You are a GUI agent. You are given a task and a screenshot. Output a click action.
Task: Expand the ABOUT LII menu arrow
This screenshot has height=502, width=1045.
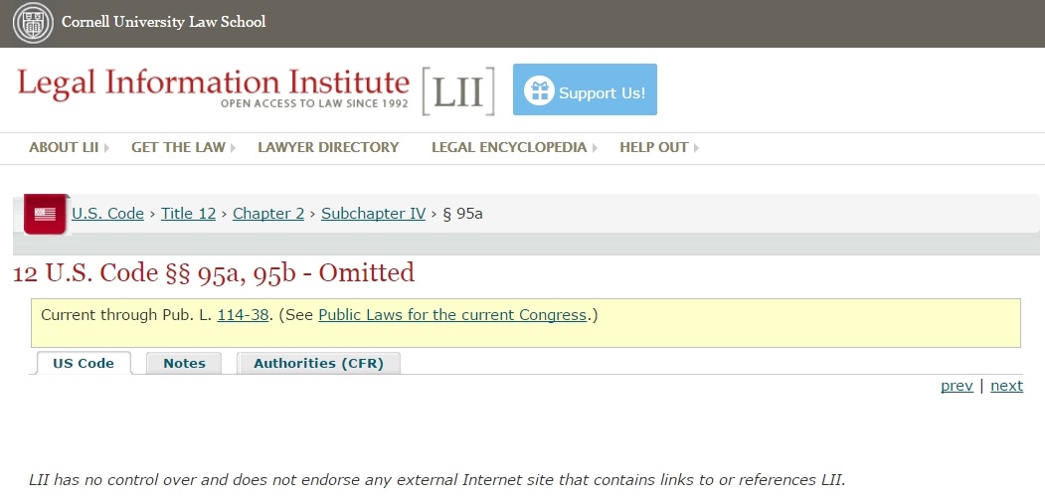pyautogui.click(x=106, y=148)
